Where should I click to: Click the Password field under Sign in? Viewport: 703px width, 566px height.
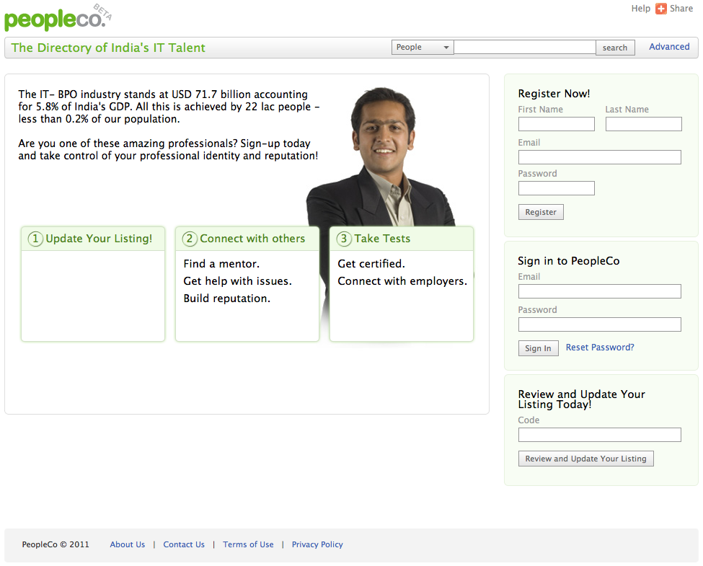[599, 324]
